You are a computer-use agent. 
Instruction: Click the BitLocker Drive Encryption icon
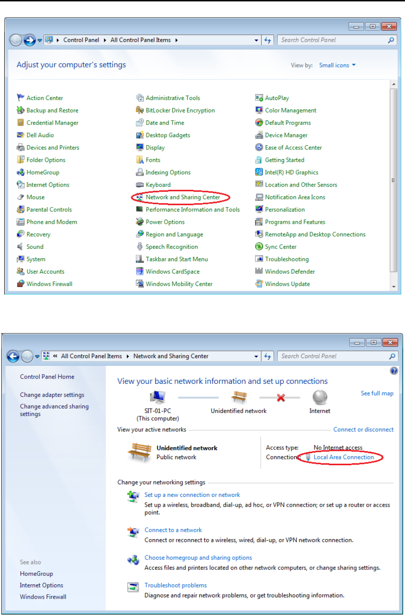pos(140,110)
